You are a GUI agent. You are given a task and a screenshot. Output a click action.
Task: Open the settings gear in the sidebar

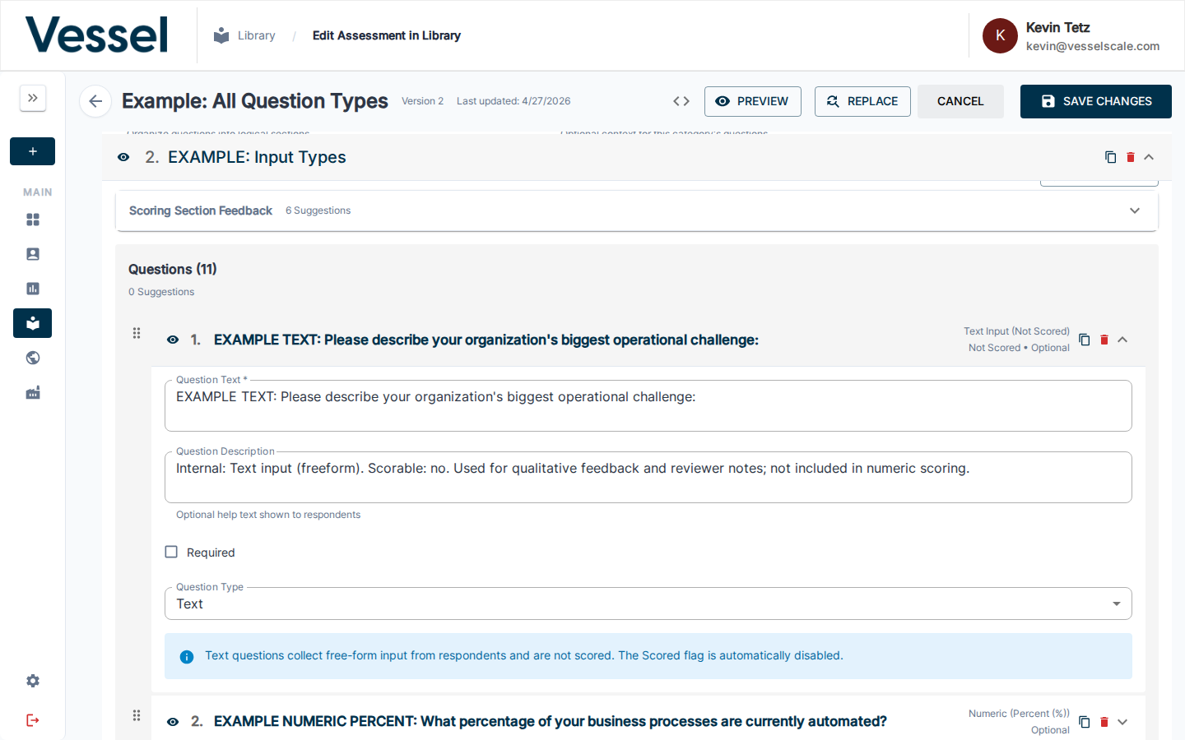point(33,681)
